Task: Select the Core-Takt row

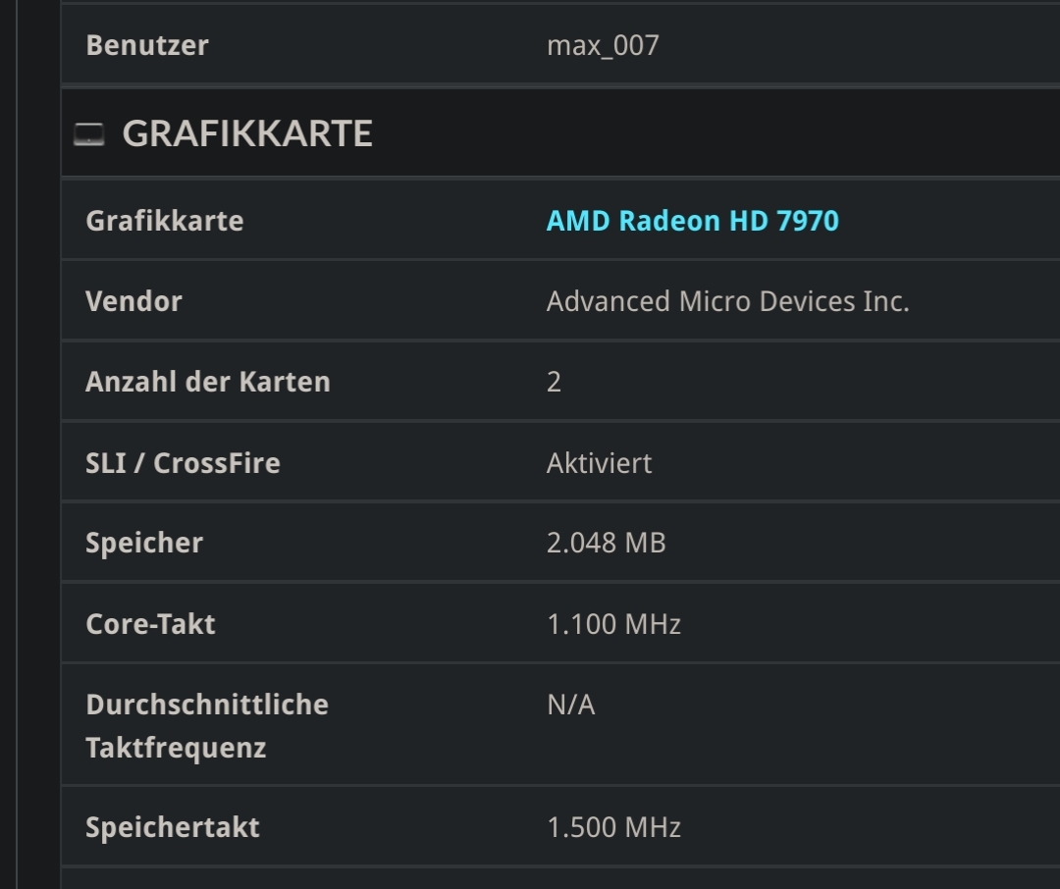Action: click(x=393, y=624)
